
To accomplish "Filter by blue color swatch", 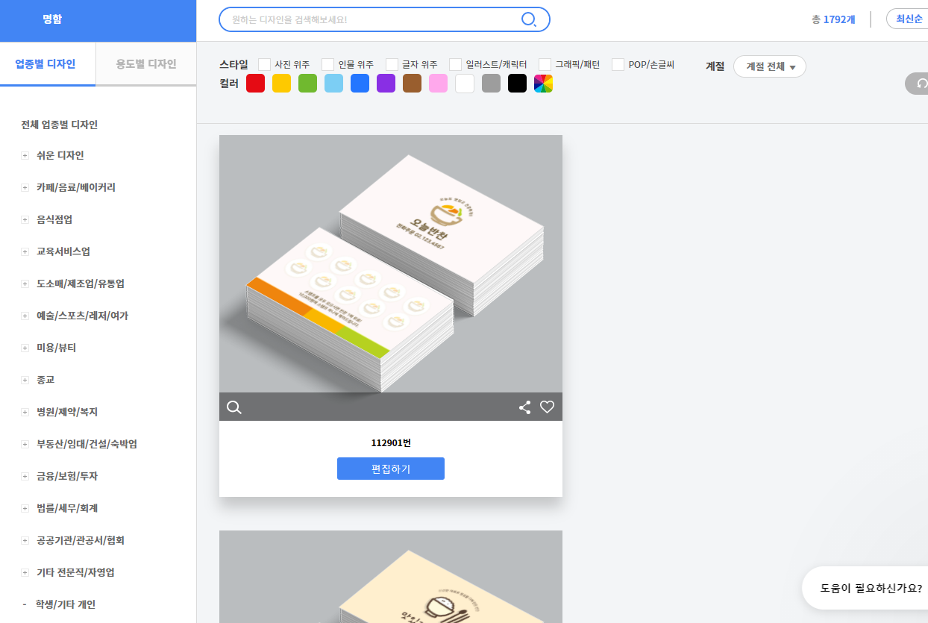I will 360,84.
